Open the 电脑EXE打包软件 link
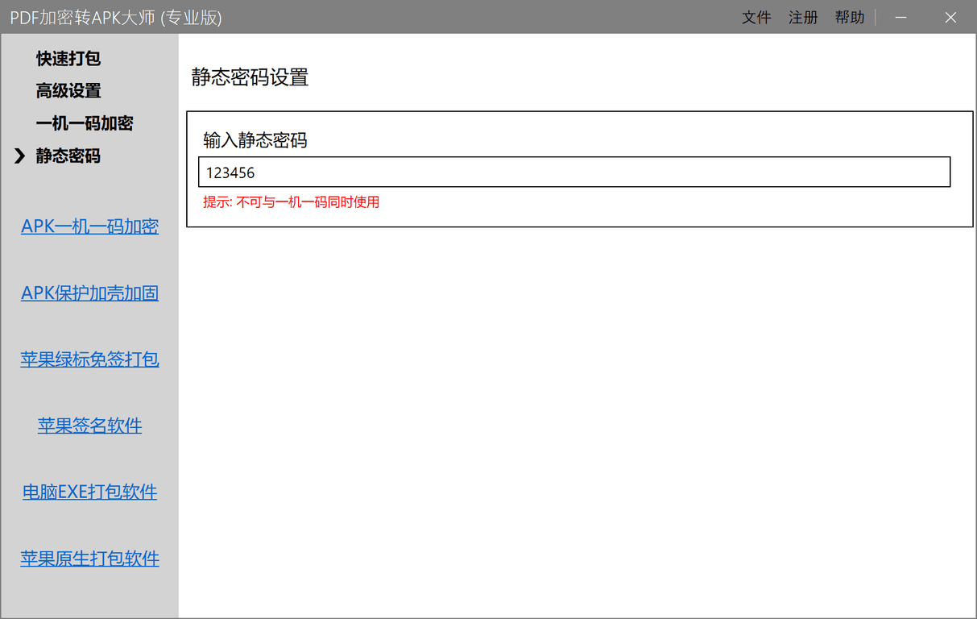 [89, 492]
